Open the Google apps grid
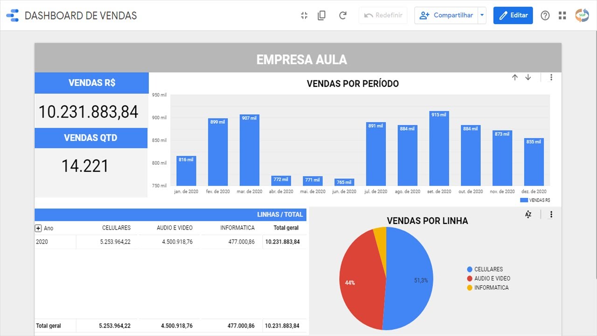Viewport: 597px width, 336px height. tap(562, 15)
